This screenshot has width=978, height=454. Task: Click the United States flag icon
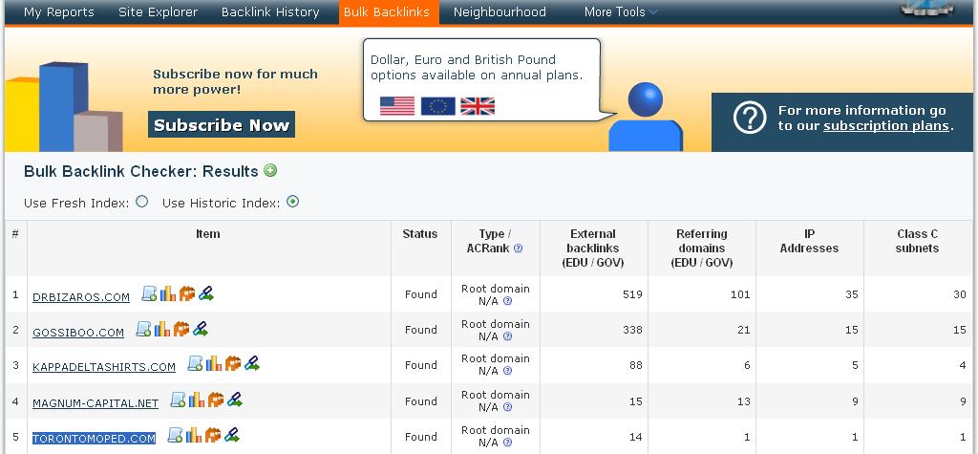click(x=397, y=106)
